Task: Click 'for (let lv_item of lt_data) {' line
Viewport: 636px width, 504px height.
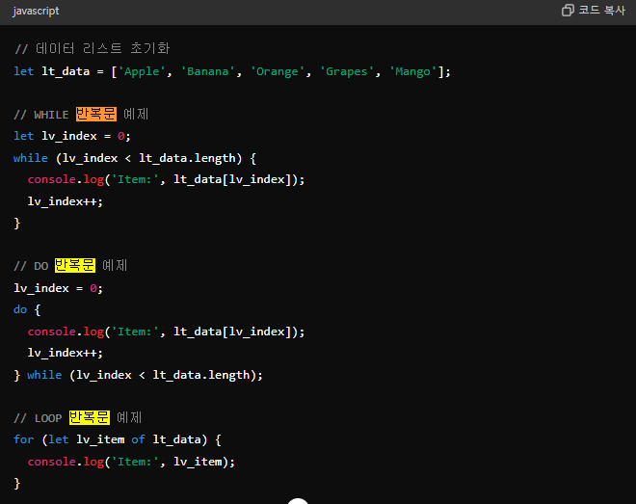Action: point(118,439)
